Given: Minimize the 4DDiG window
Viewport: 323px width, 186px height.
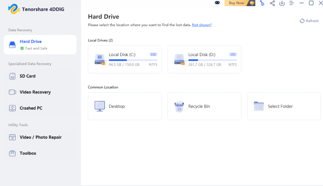Looking at the screenshot, I should click(x=301, y=3).
